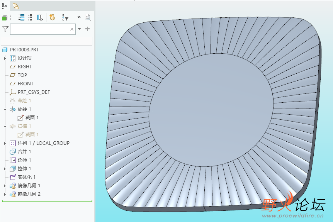
Task: Open the tree filter settings icon
Action: [65, 18]
